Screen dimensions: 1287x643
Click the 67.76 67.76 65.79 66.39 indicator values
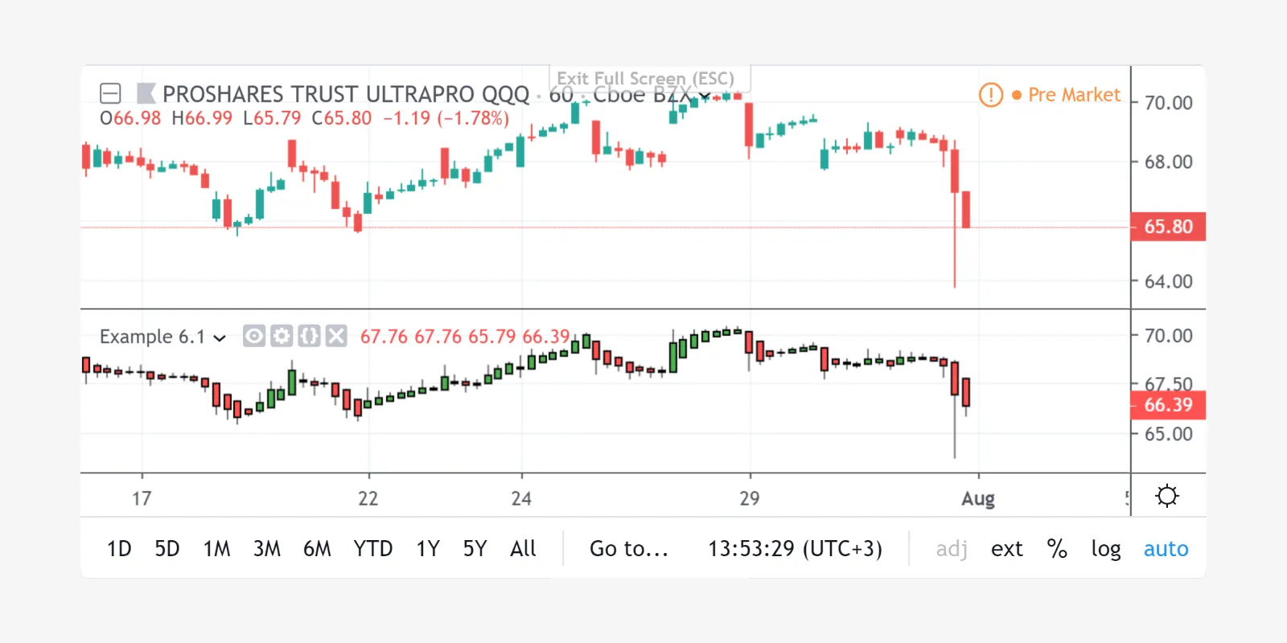click(x=465, y=337)
